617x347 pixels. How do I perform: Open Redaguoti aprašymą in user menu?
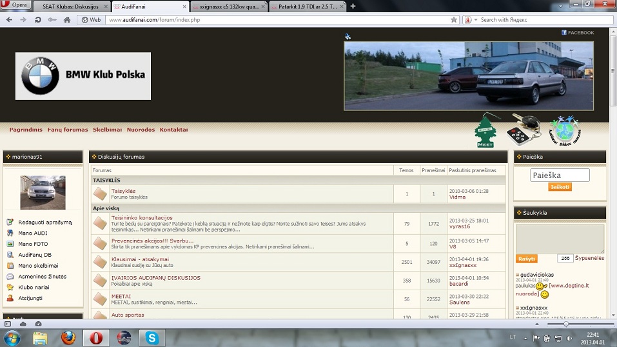(45, 223)
